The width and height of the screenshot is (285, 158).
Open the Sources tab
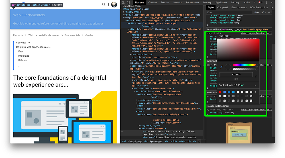click(x=165, y=3)
